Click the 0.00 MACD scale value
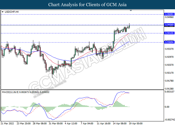 coord(167,107)
